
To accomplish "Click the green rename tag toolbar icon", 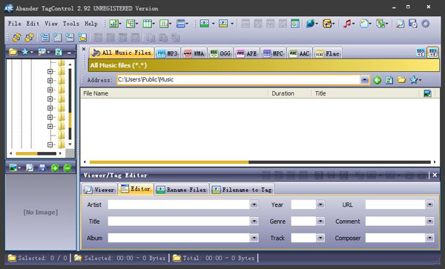I will (x=205, y=24).
